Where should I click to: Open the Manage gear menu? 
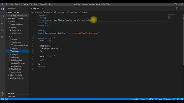coord(2,94)
